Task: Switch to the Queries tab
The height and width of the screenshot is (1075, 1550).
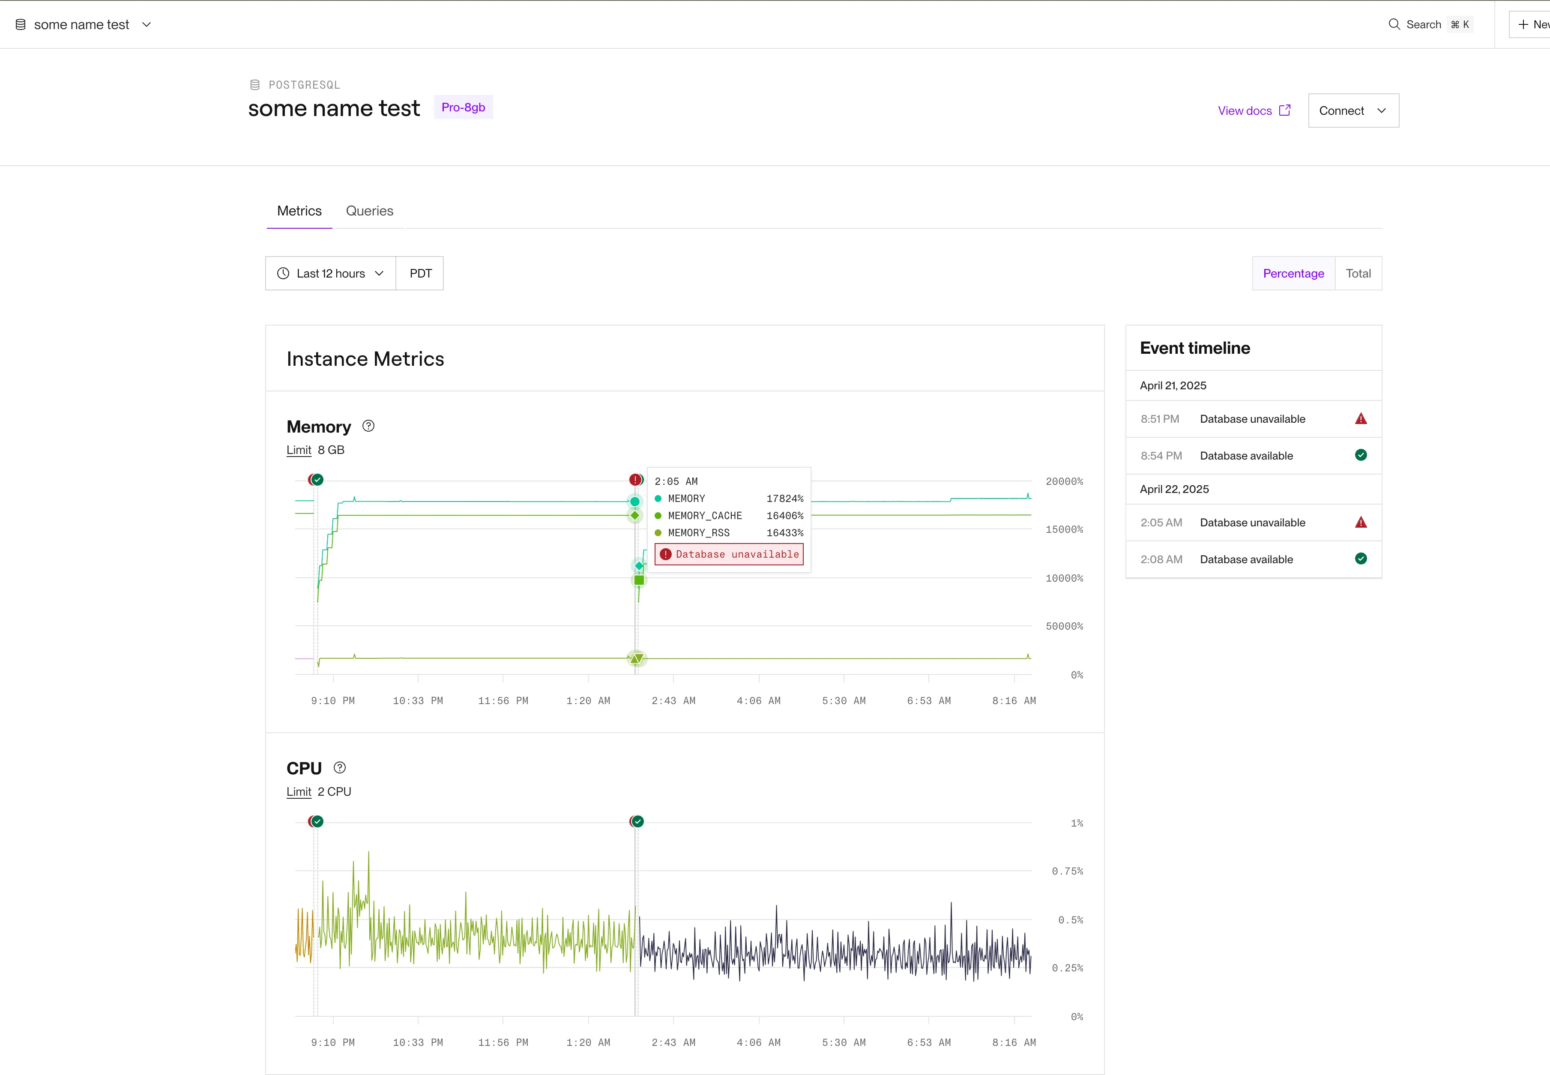Action: click(x=369, y=211)
